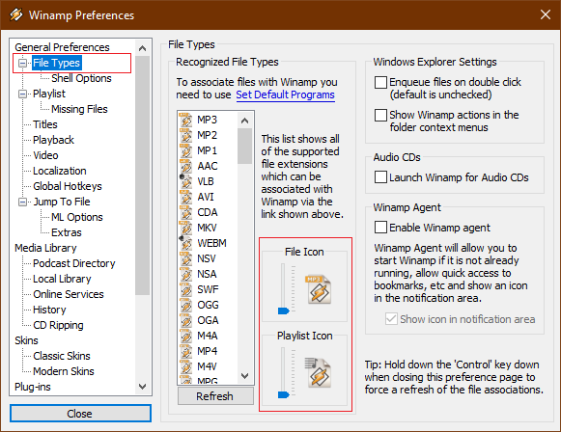This screenshot has height=432, width=561.
Task: Click the Winamp logo in title bar
Action: point(16,15)
